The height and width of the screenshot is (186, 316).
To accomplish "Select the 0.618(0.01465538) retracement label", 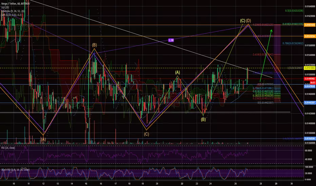I will (x=263, y=91).
